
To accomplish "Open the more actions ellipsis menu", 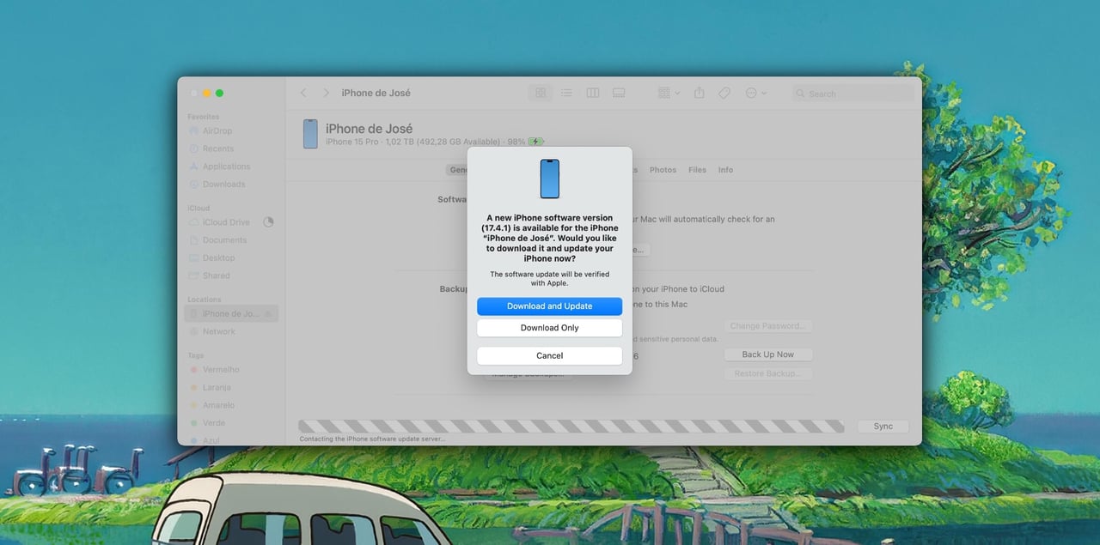I will coord(755,93).
